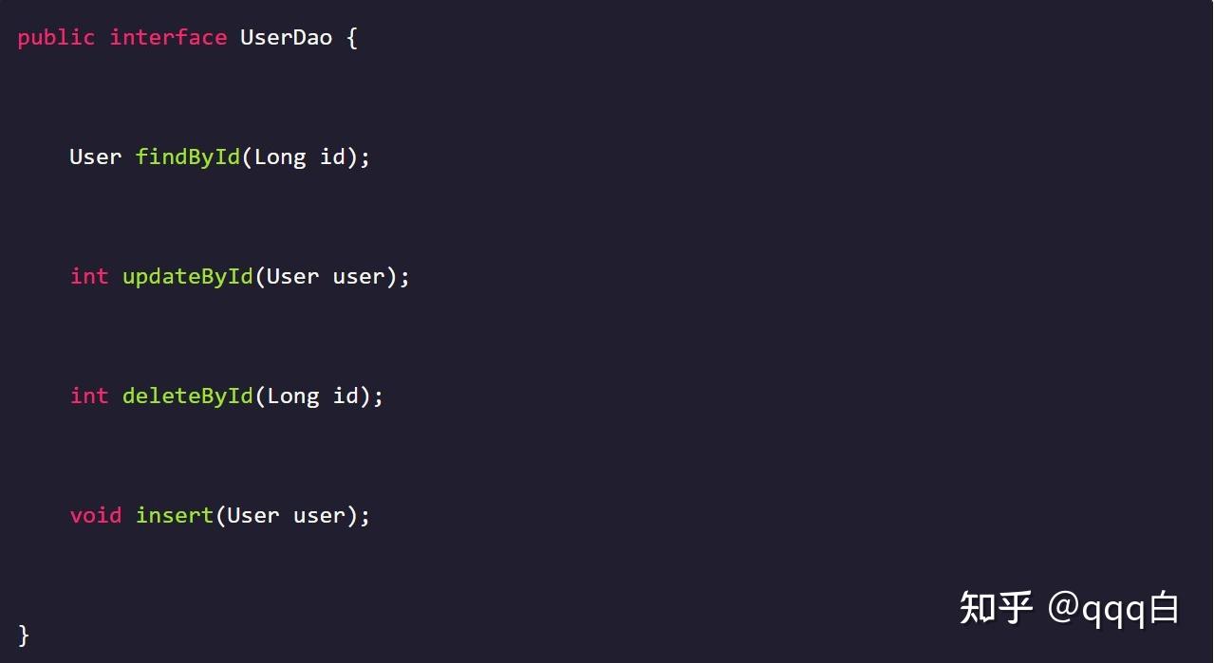This screenshot has width=1214, height=663.
Task: Select the UserDao interface name
Action: click(x=286, y=38)
